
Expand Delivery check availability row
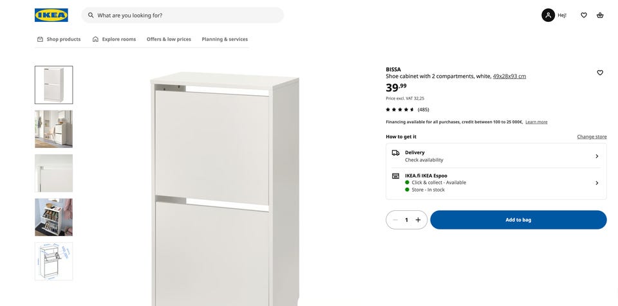pyautogui.click(x=496, y=156)
